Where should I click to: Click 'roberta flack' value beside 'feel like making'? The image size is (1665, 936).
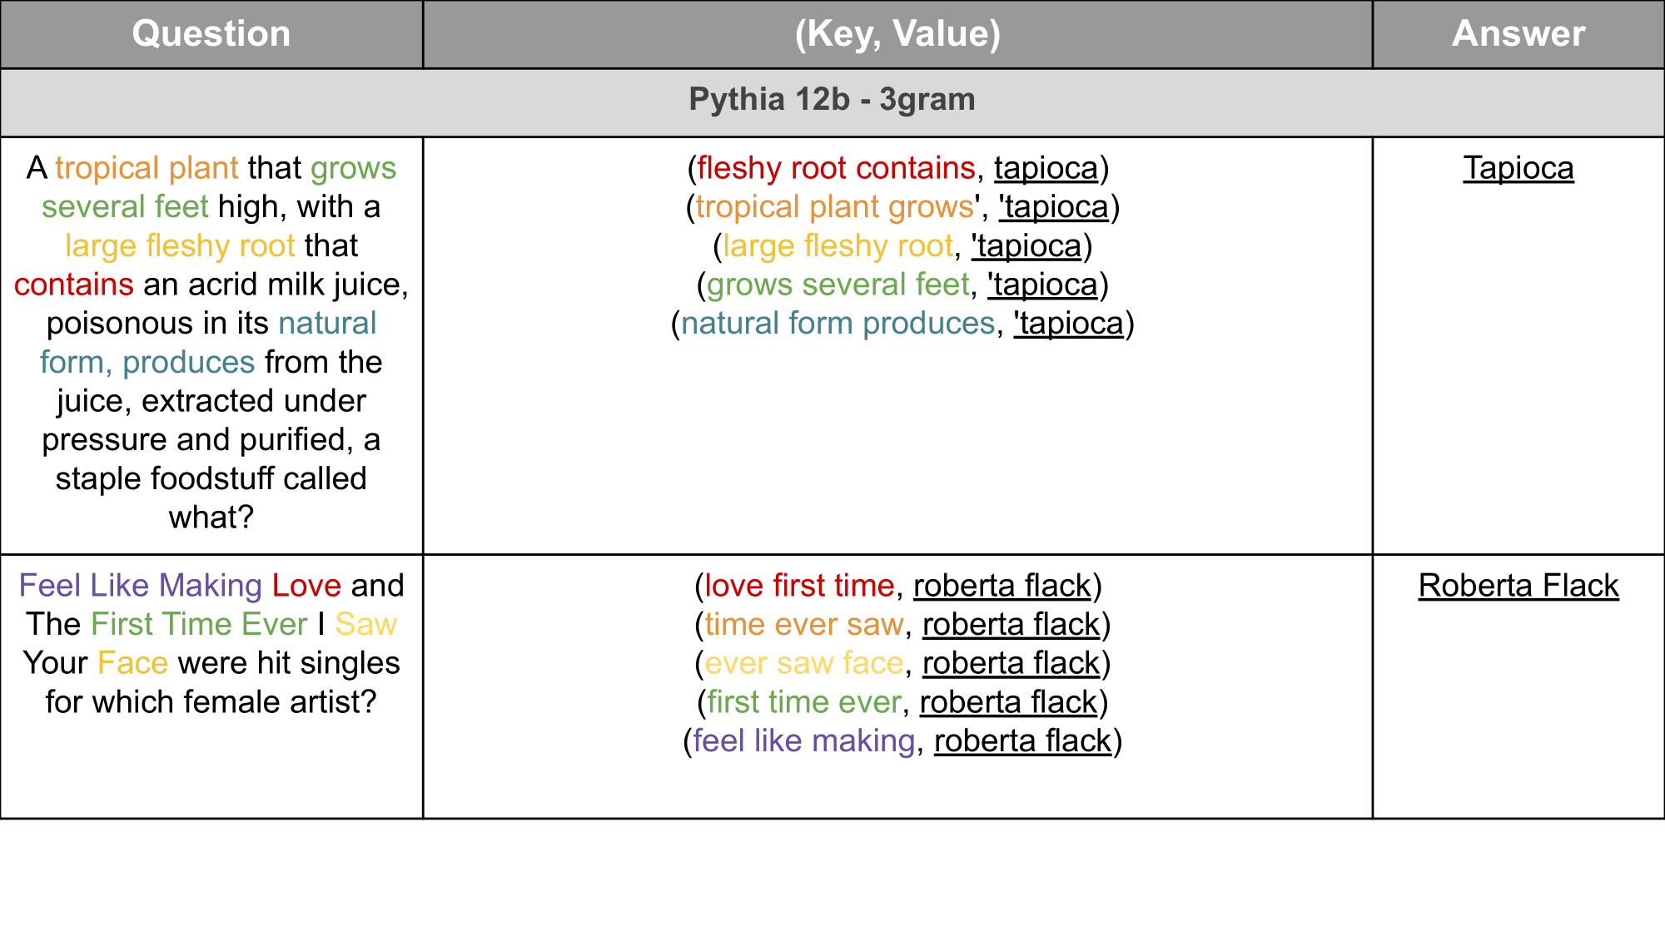(x=1022, y=740)
